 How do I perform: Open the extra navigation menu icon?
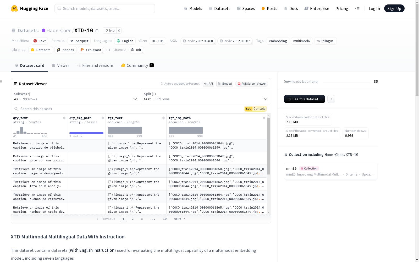coord(357,8)
